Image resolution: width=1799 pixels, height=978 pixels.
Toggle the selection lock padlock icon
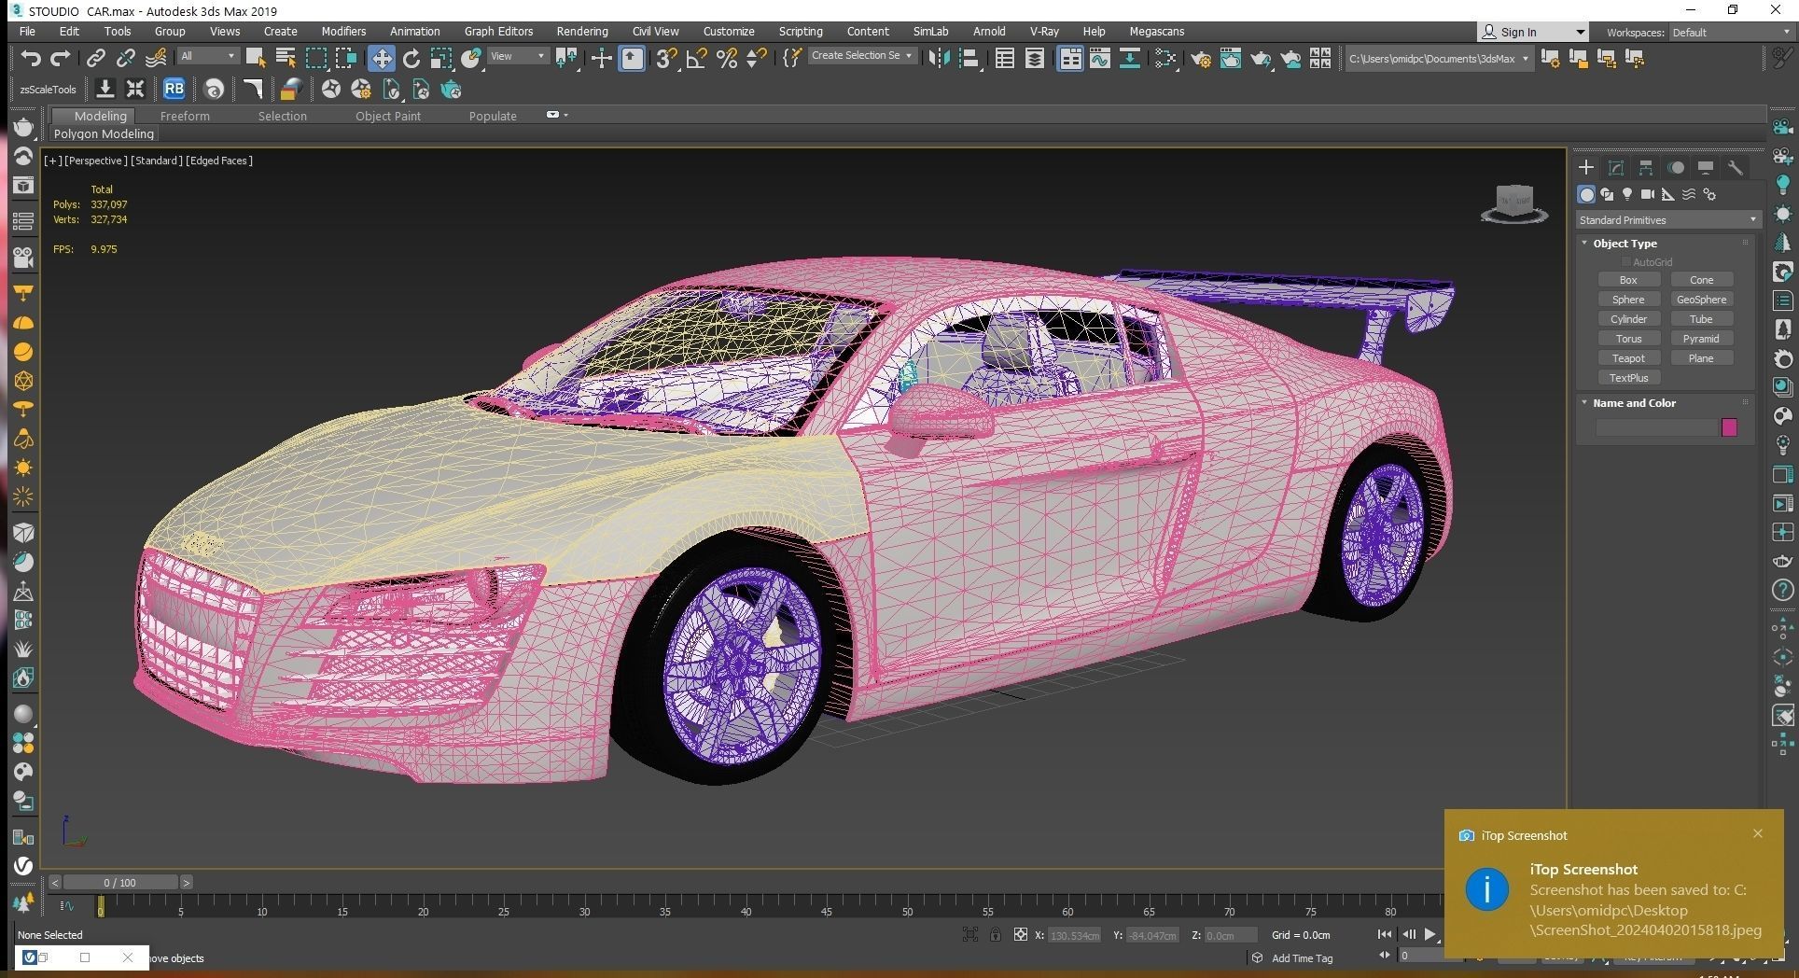[x=996, y=934]
